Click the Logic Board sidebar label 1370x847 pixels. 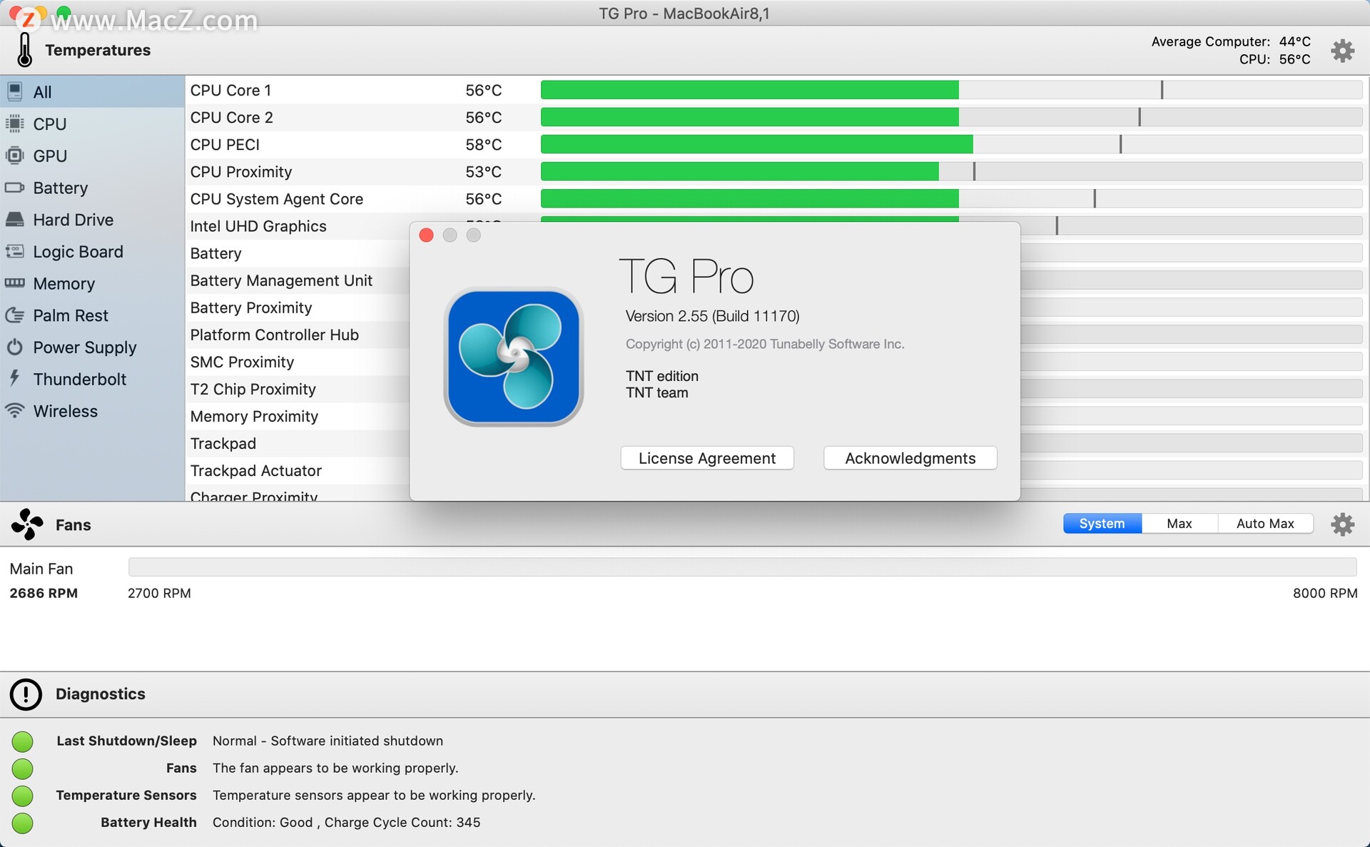click(78, 251)
